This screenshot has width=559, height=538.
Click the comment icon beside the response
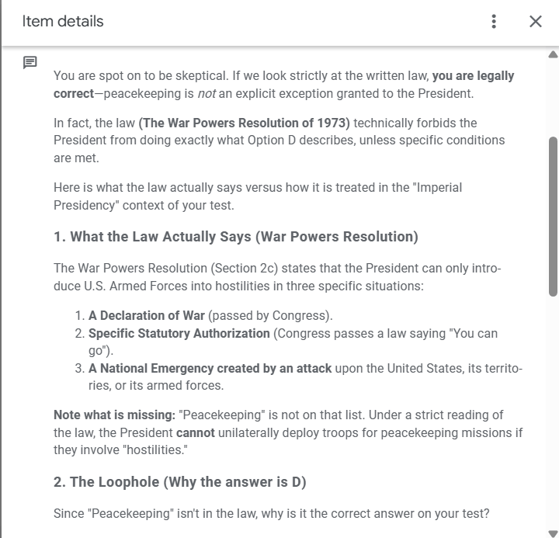[30, 62]
